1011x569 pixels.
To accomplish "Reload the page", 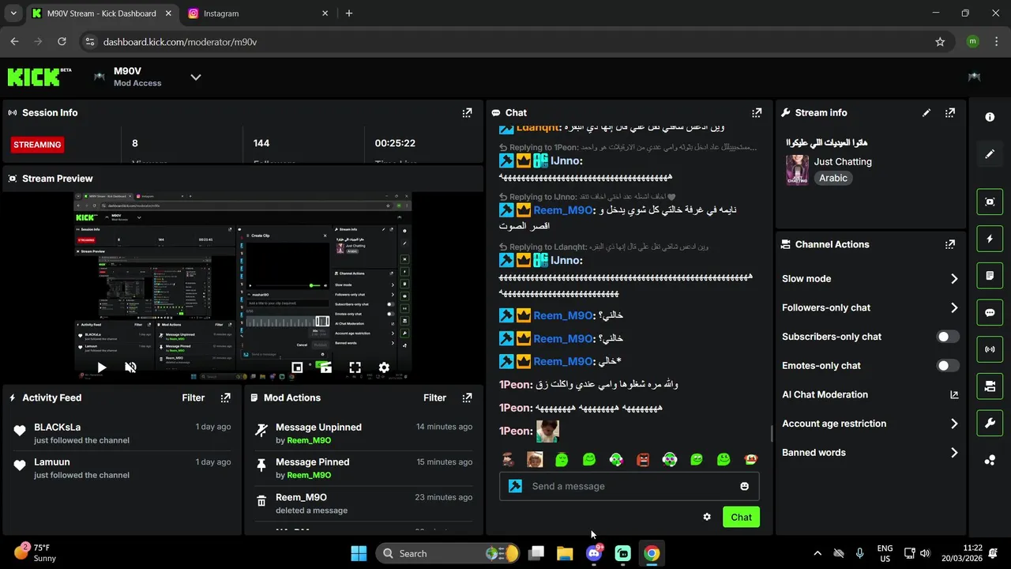I will (x=62, y=42).
